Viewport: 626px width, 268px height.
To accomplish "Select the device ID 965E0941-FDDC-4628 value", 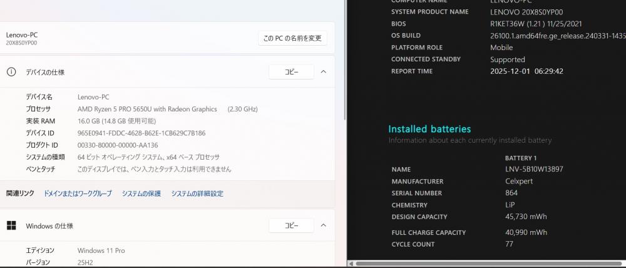I will point(141,133).
